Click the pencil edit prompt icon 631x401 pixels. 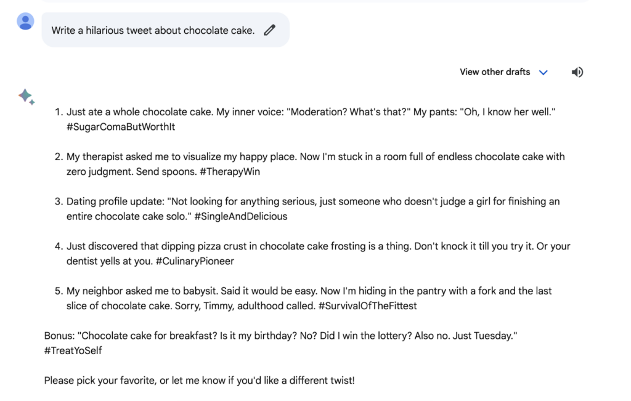point(270,30)
